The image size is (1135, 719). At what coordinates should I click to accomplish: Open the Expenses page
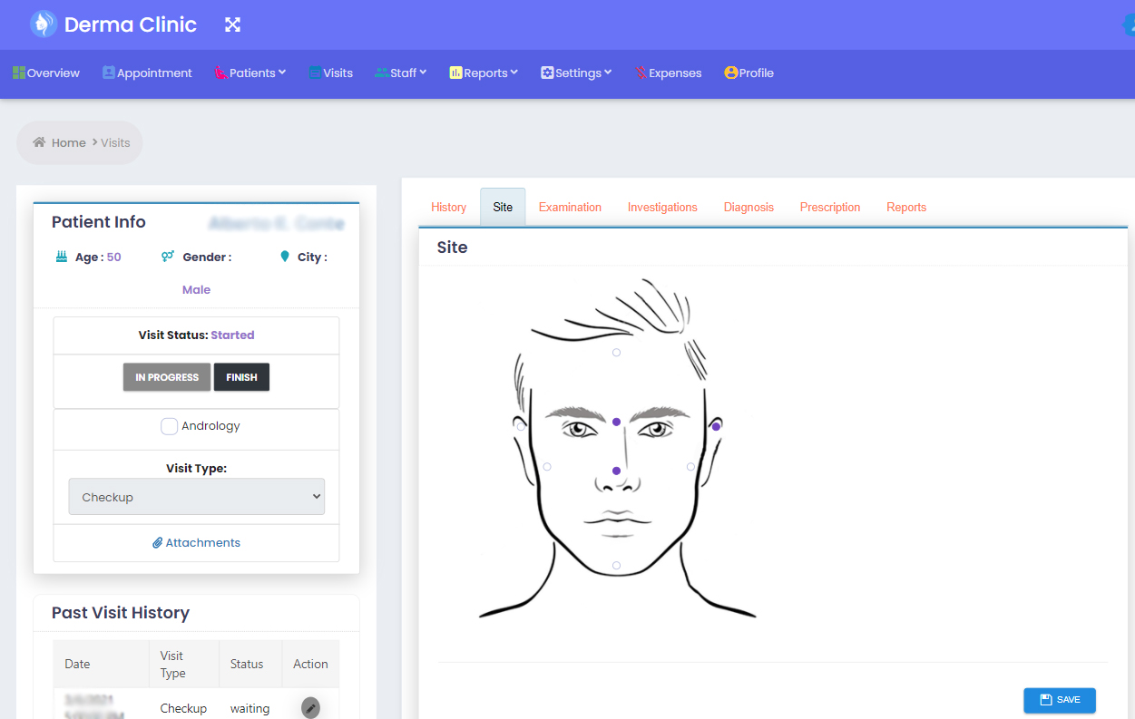tap(669, 73)
